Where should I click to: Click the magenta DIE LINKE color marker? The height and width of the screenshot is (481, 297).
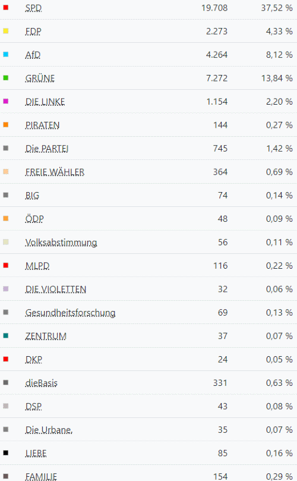pos(5,101)
